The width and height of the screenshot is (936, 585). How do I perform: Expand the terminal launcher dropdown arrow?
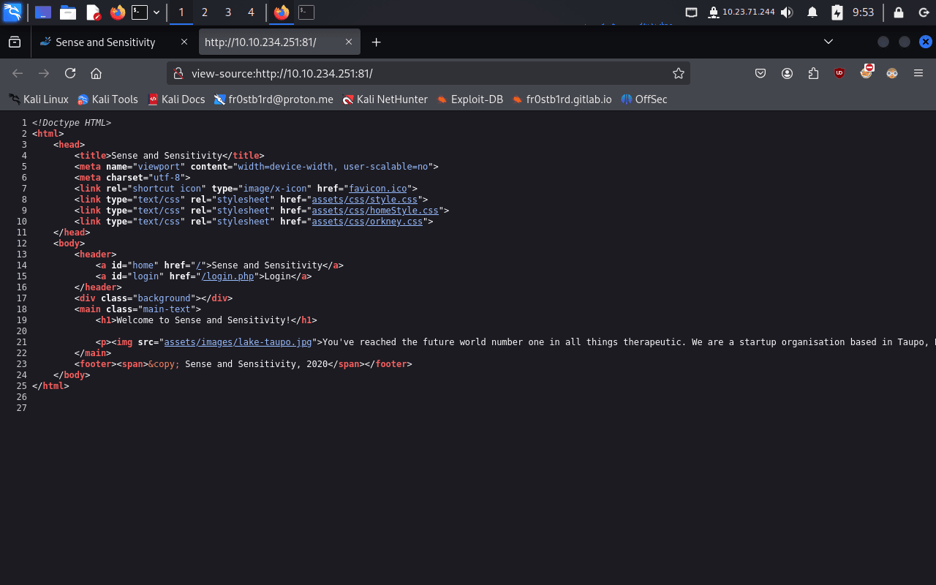156,12
